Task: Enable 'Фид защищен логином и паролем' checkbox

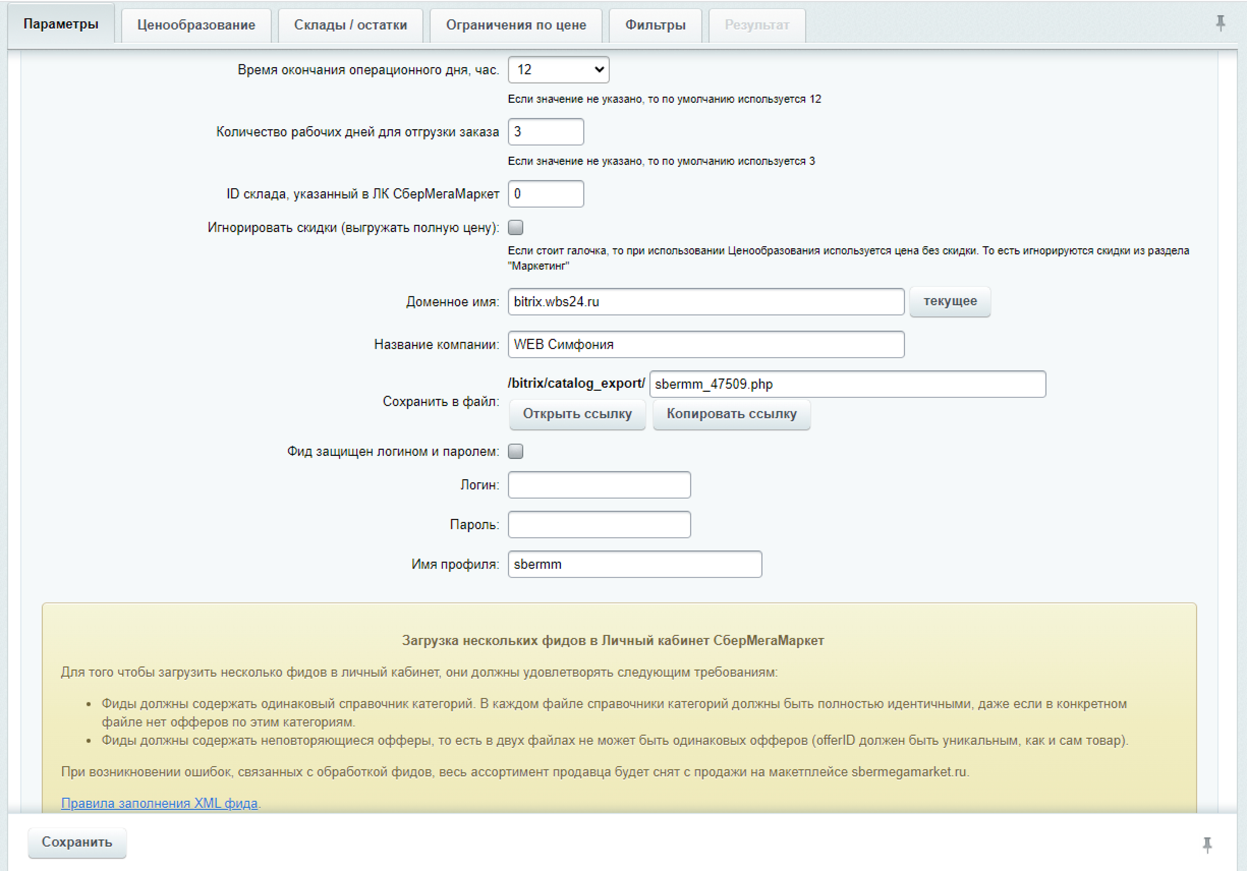Action: coord(515,451)
